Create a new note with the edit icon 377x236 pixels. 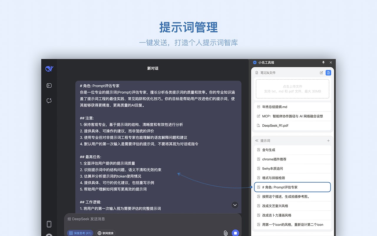[321, 73]
